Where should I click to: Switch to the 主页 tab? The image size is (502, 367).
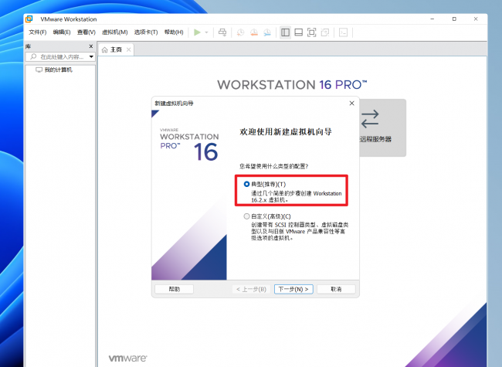(116, 50)
